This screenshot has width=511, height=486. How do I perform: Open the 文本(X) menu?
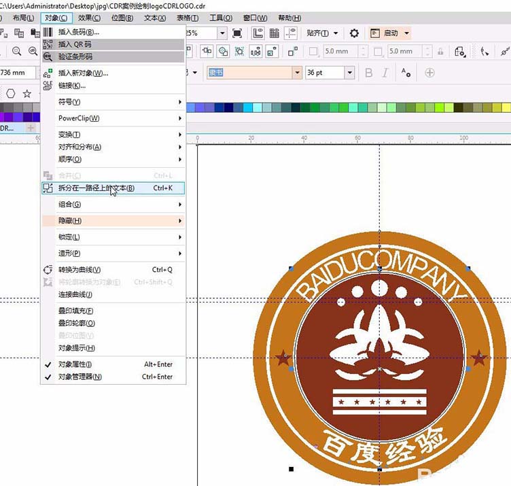click(x=155, y=18)
